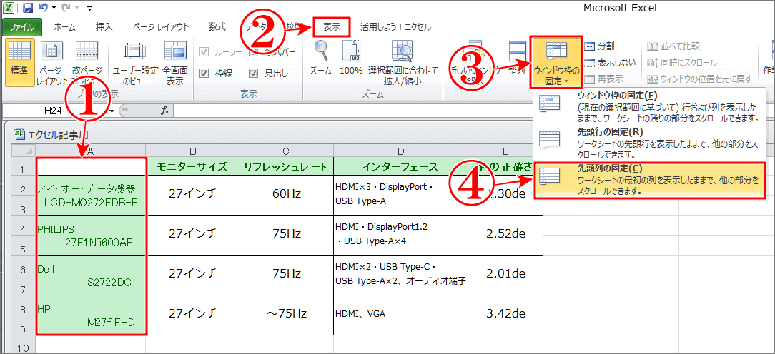Click the Undo arrow icon

point(42,8)
